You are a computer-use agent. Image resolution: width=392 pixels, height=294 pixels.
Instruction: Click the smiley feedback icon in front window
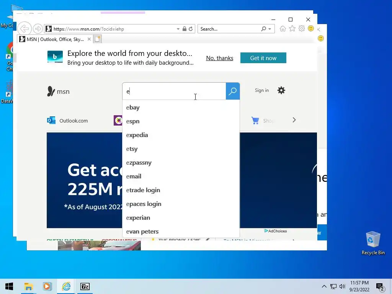click(x=311, y=28)
